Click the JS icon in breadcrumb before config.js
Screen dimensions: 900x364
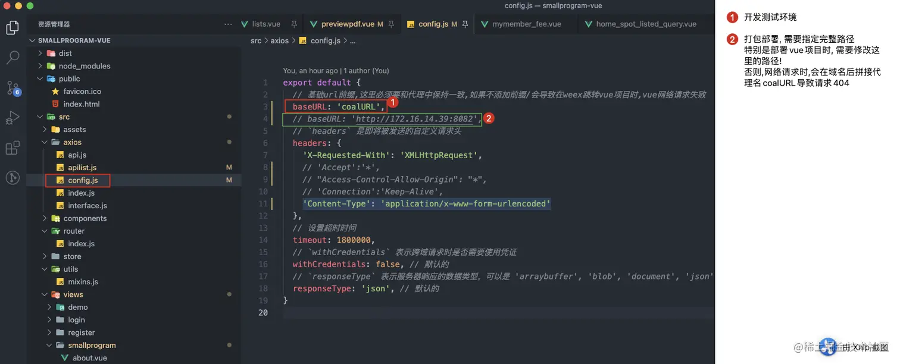pos(302,41)
